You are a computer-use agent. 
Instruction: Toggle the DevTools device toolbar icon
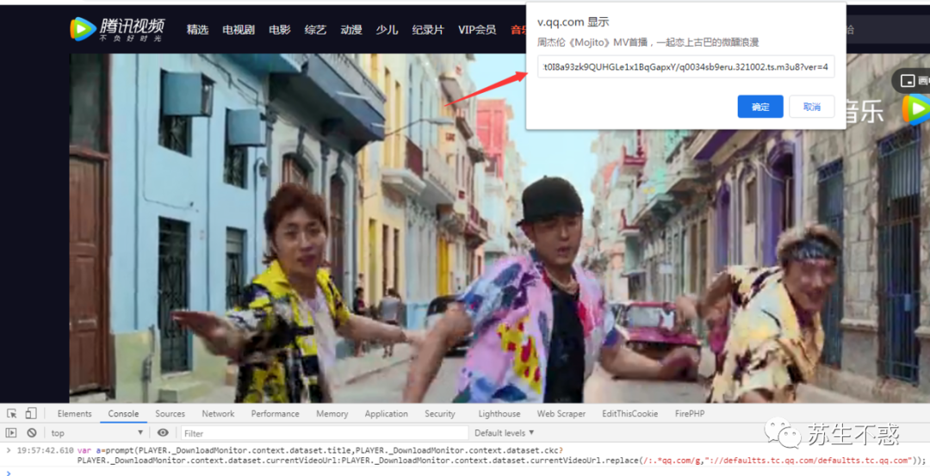[31, 413]
